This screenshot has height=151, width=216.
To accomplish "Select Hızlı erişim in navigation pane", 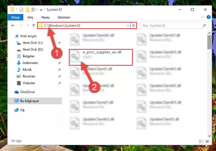I will (x=29, y=36).
